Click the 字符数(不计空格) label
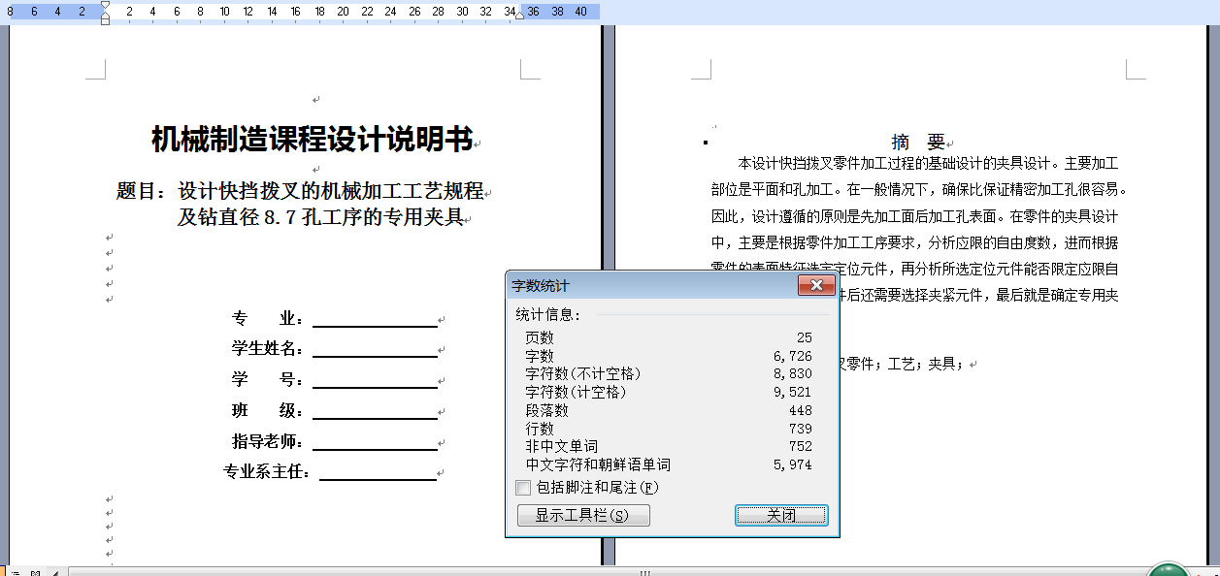The image size is (1220, 576). pos(583,373)
